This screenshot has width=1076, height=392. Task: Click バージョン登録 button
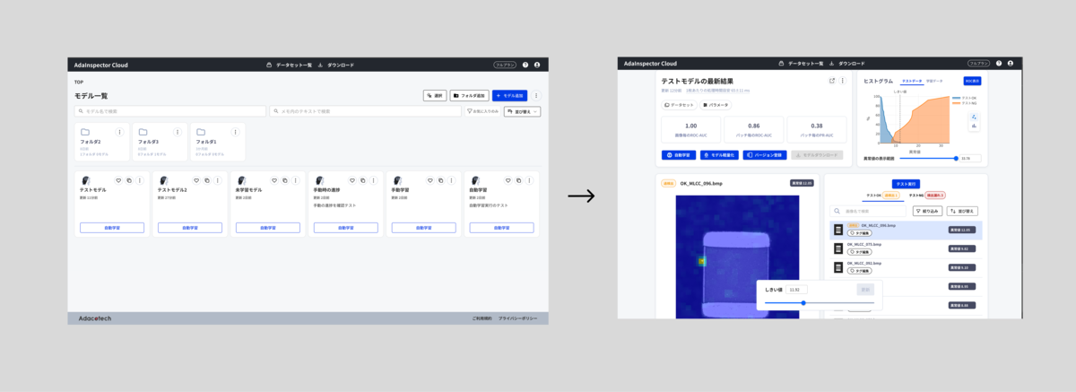[765, 155]
